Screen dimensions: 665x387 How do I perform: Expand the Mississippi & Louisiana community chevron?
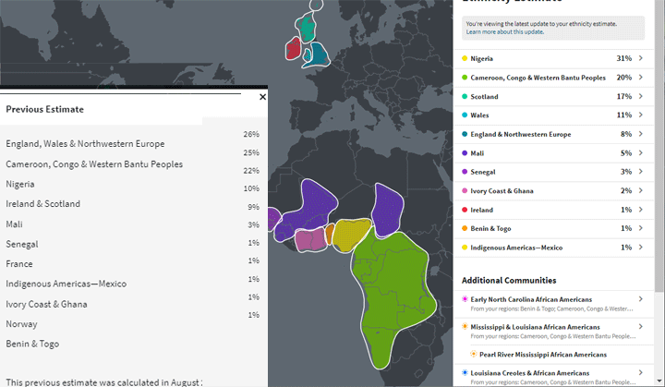640,326
